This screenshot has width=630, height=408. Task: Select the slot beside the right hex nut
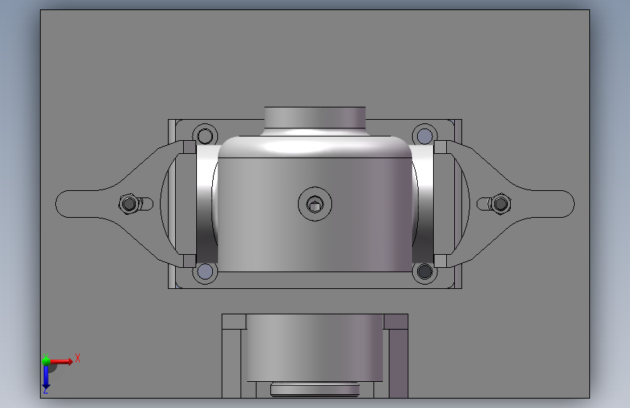tap(483, 204)
